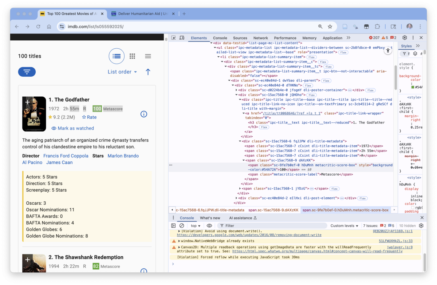Click the /title/tt0068646 href link in markup
Screen dimensions: 437x285
[292, 113]
